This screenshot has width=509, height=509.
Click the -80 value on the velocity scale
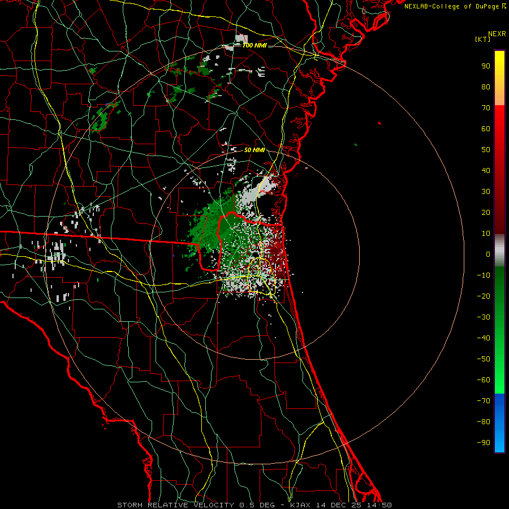[x=484, y=422]
